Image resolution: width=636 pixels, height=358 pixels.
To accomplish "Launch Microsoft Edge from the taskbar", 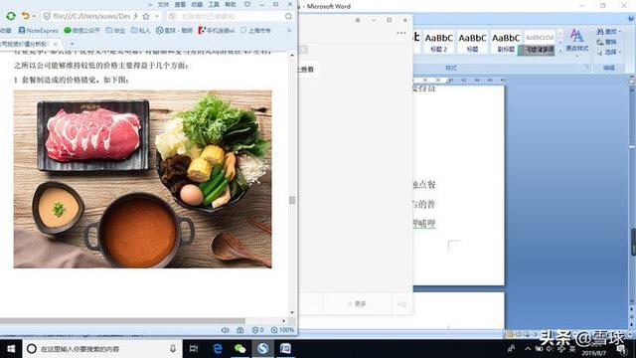I will 218,349.
